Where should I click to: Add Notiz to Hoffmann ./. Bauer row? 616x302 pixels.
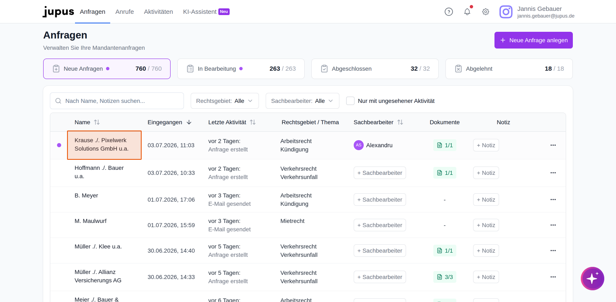point(486,173)
